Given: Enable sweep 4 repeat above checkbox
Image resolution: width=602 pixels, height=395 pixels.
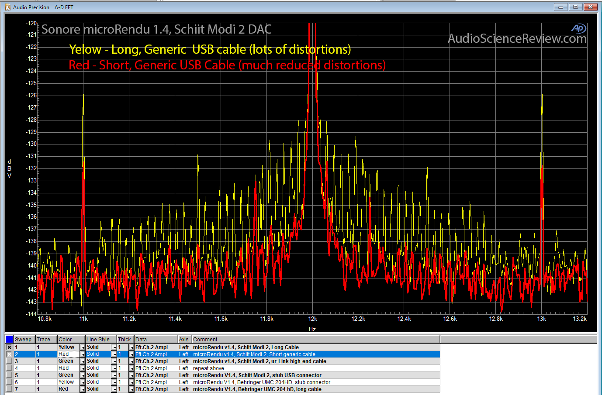Looking at the screenshot, I should [x=9, y=368].
